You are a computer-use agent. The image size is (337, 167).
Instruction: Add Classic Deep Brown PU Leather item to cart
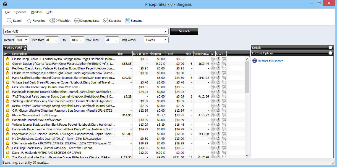[x=224, y=59]
